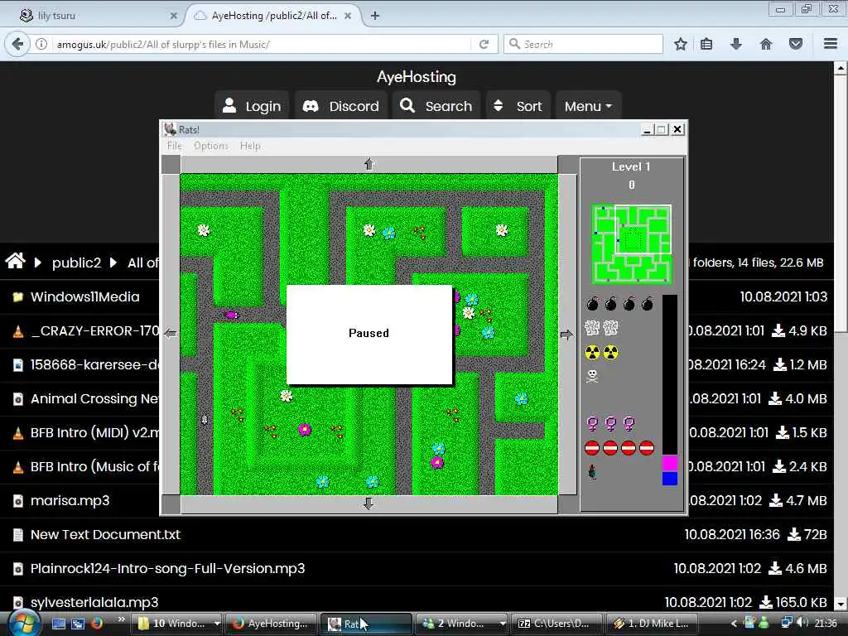Open the Discord link on AyeHosting
848x636 pixels.
pyautogui.click(x=340, y=106)
